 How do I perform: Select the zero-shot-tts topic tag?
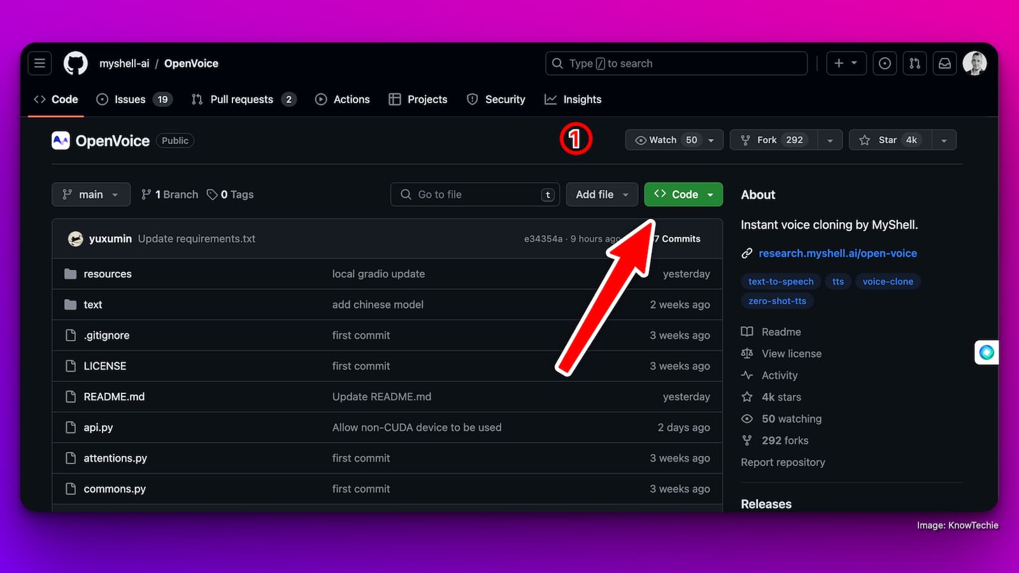pos(777,301)
